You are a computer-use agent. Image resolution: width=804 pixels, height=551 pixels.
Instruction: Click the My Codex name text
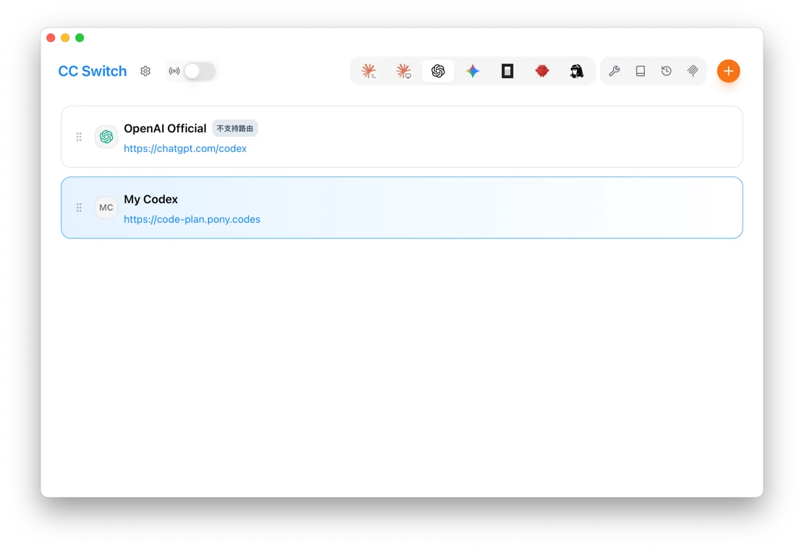[150, 199]
